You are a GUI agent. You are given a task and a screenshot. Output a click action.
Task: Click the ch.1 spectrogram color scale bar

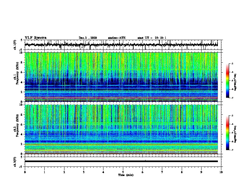pyautogui.click(x=228, y=81)
